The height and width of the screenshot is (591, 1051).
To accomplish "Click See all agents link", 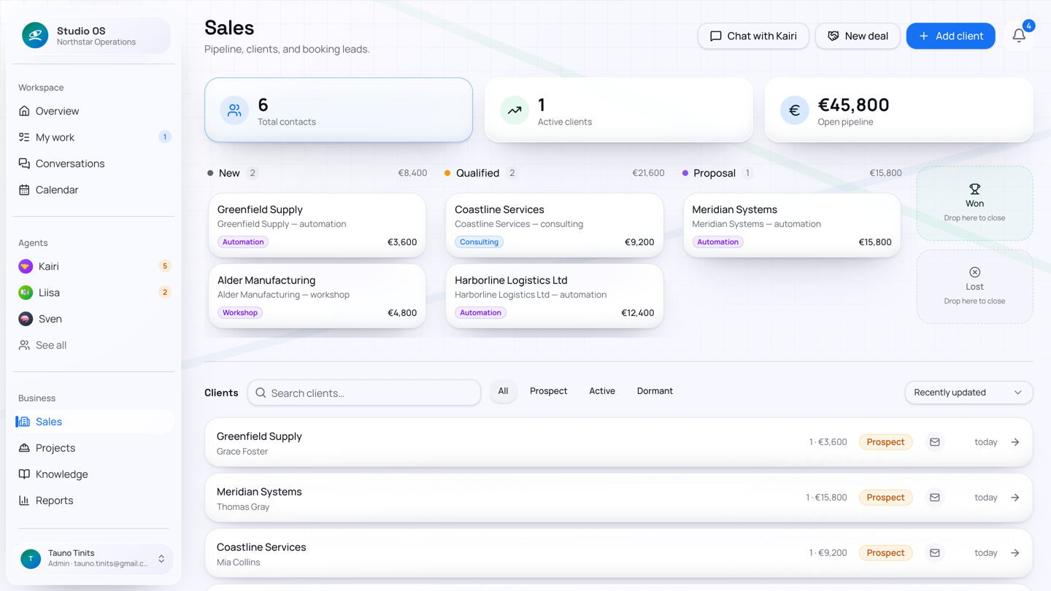I will (x=93, y=345).
